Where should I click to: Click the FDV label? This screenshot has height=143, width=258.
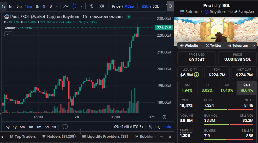point(217,70)
